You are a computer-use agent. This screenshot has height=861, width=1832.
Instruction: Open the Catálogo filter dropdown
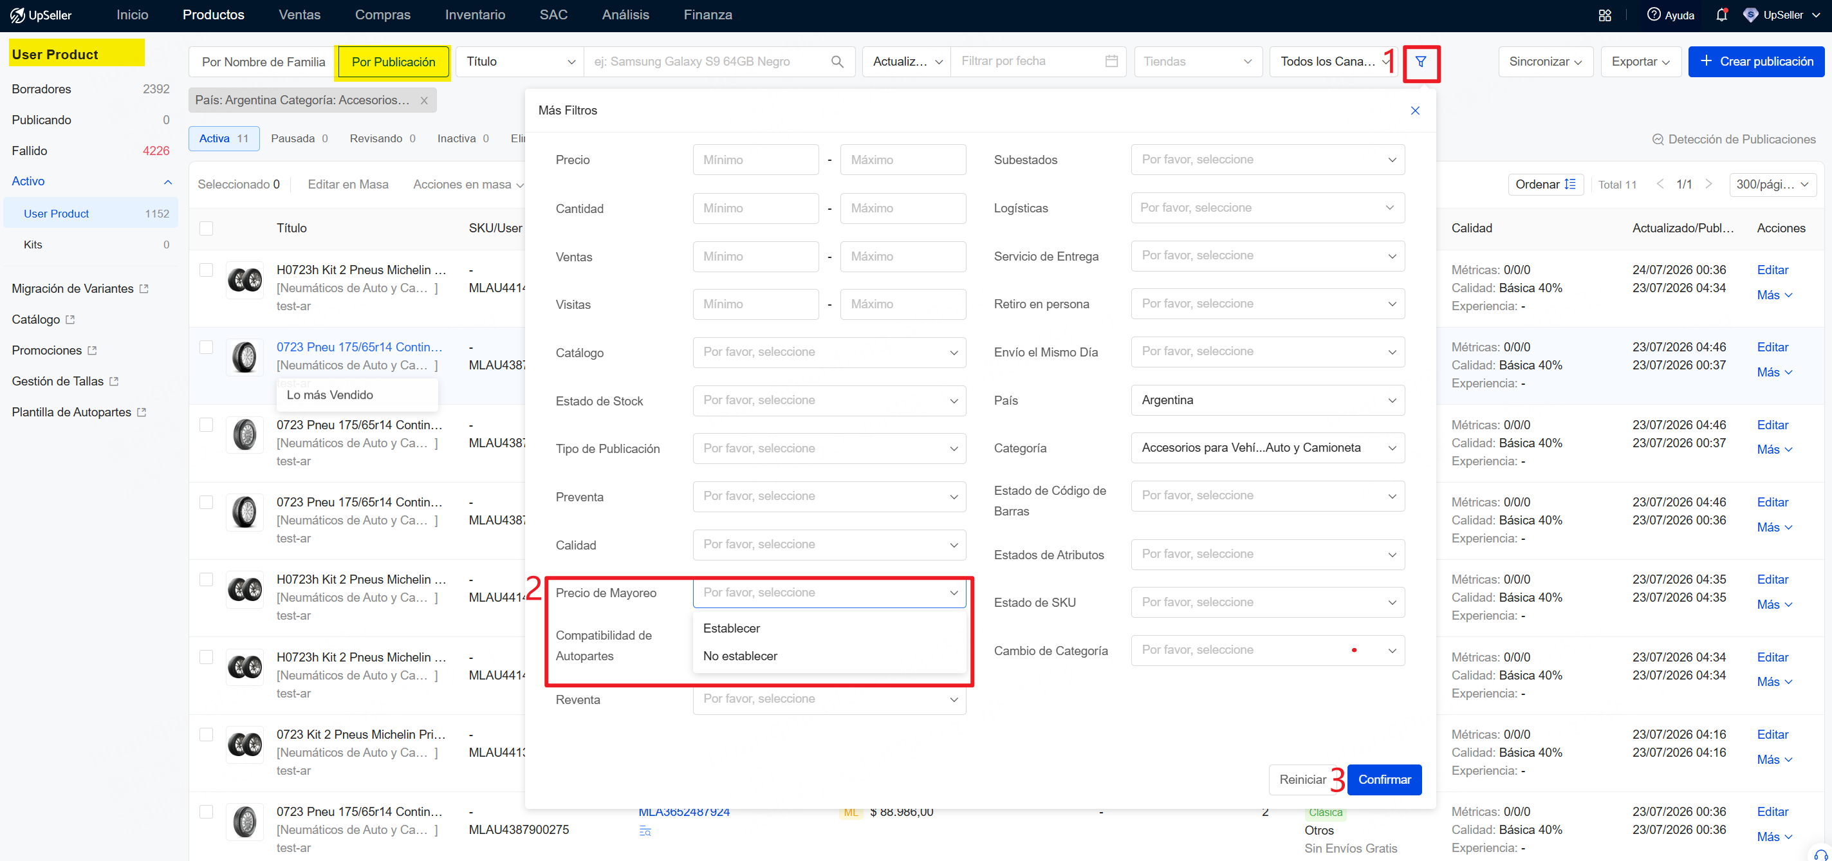pyautogui.click(x=829, y=353)
